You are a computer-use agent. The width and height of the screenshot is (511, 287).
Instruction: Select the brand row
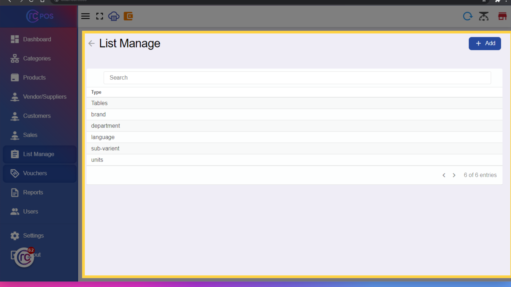pyautogui.click(x=294, y=115)
